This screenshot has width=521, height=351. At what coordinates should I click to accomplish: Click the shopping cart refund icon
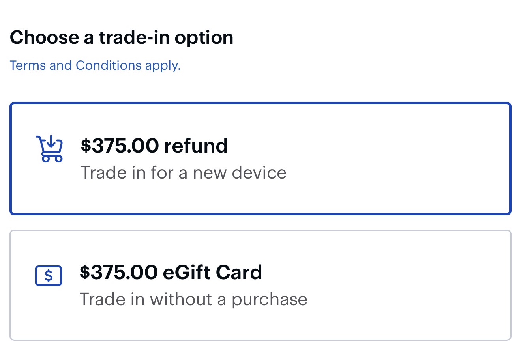point(49,149)
